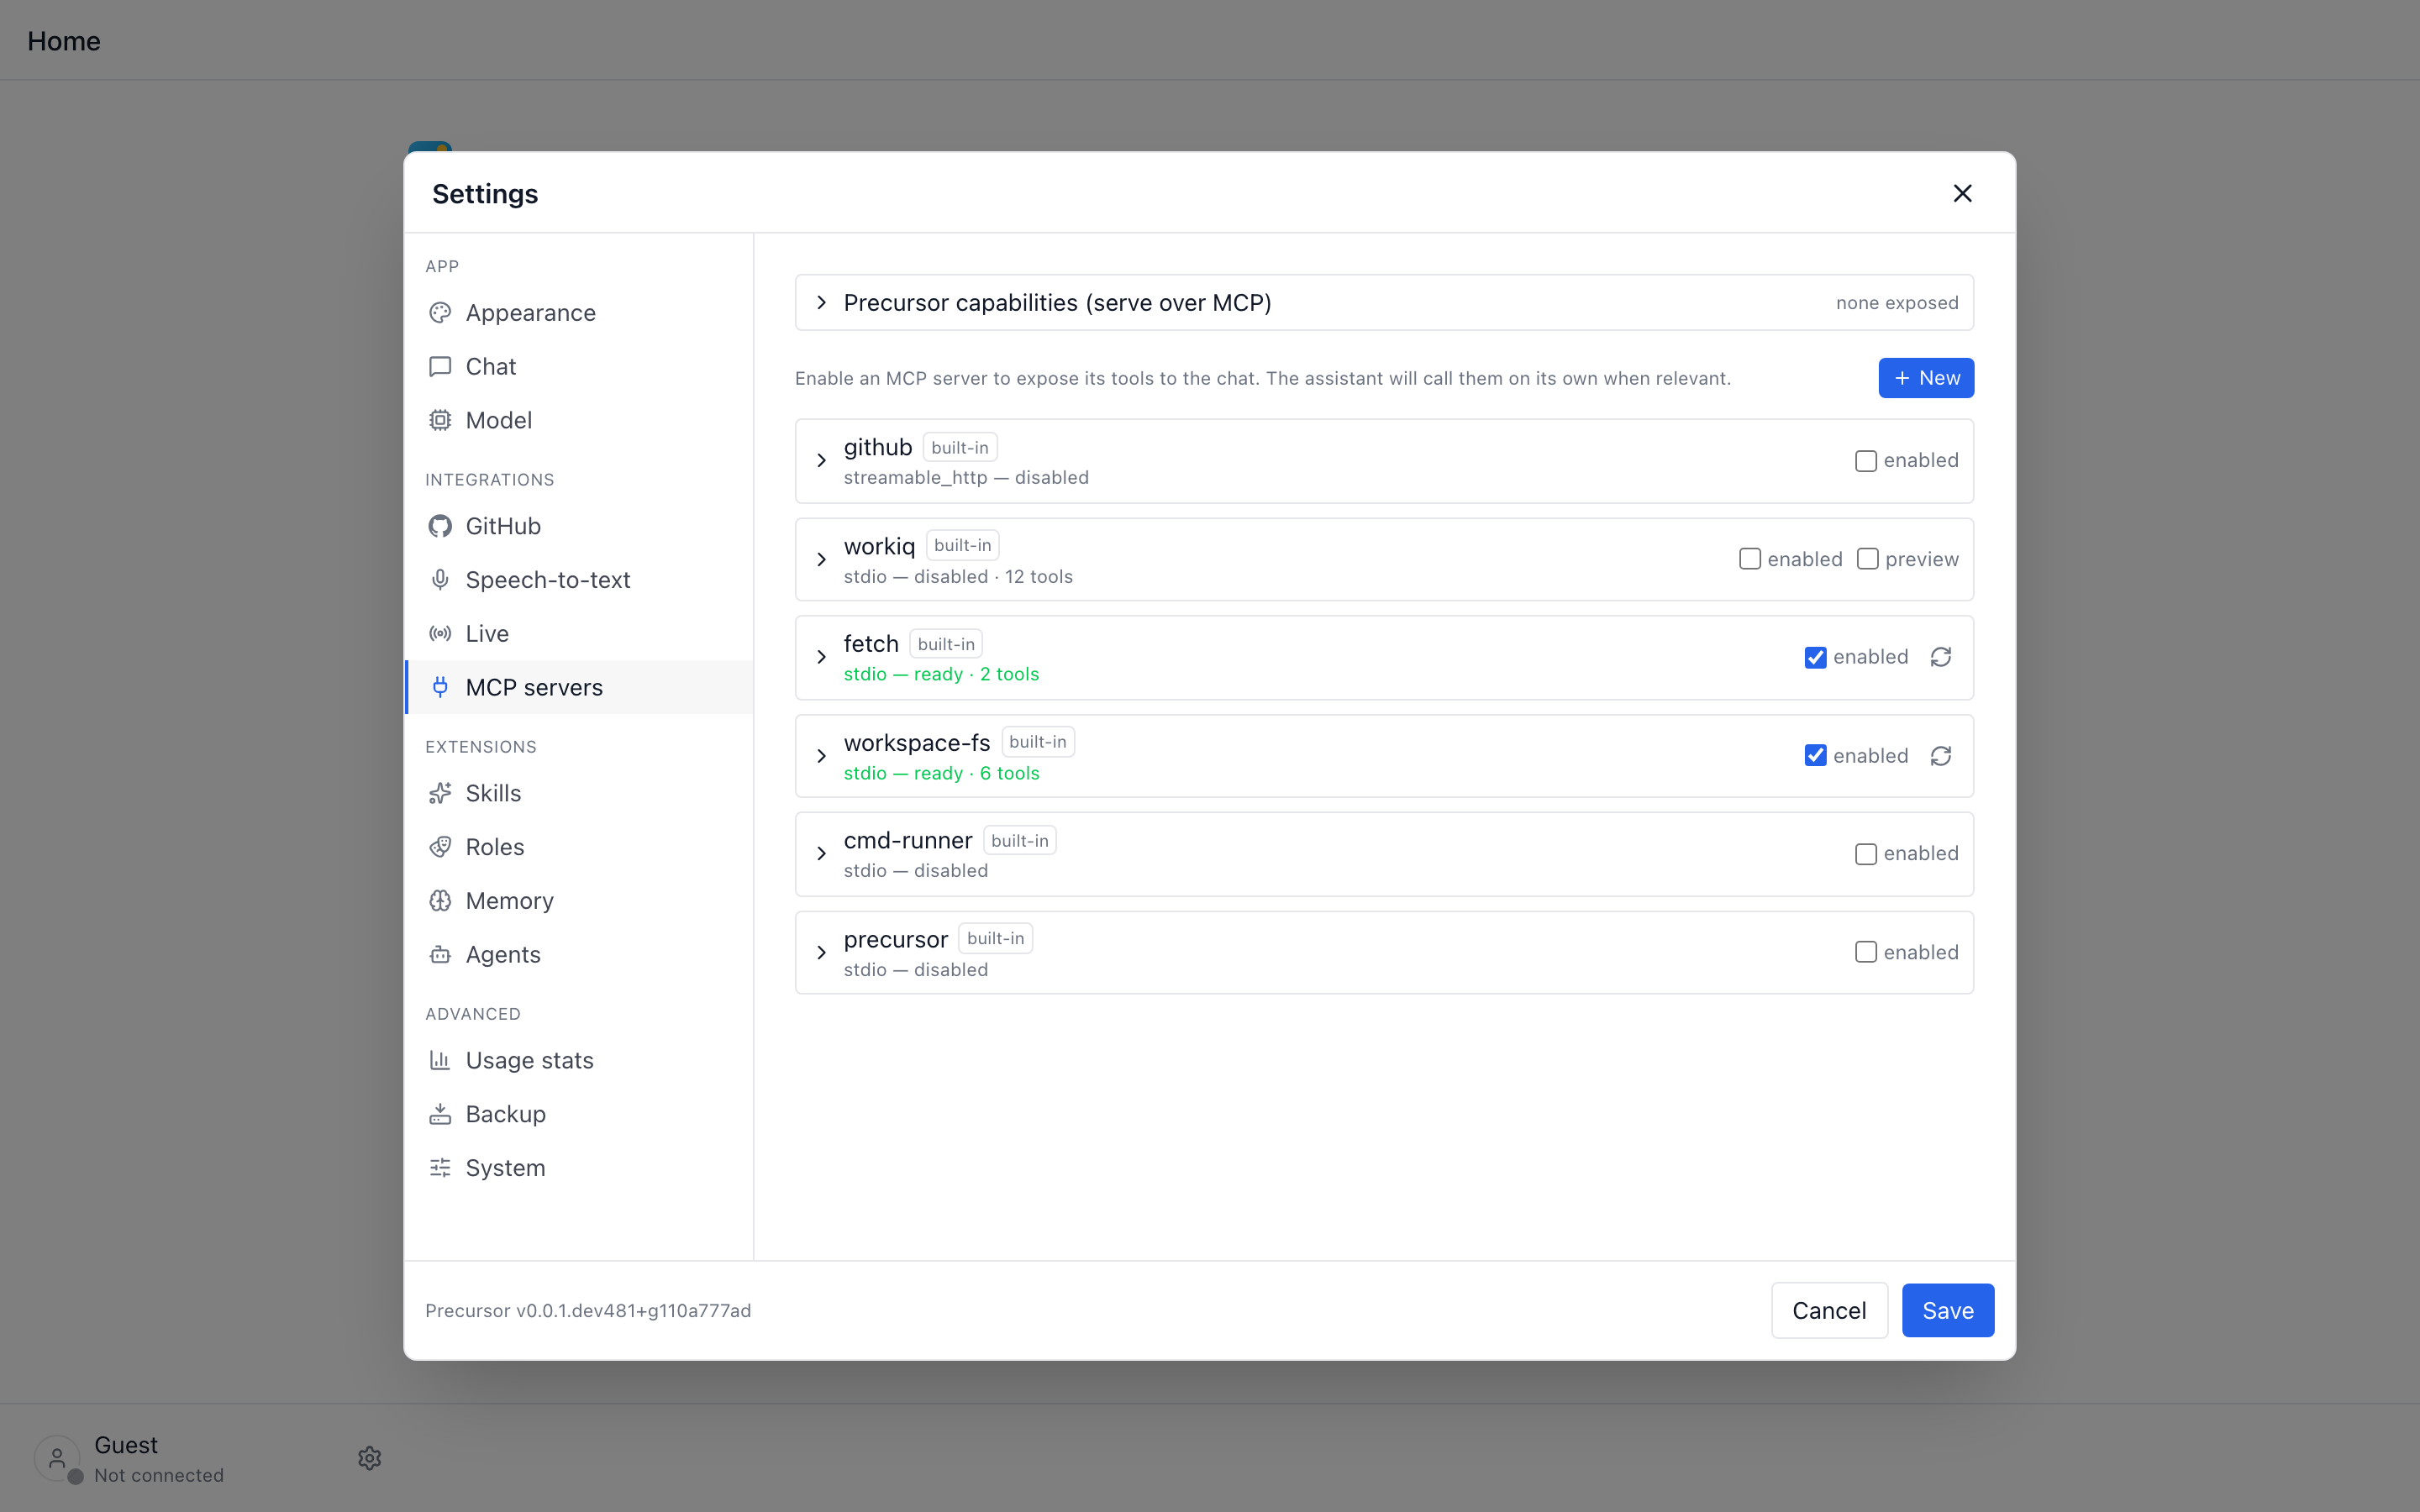
Task: Click the built-in badge next to workspace-fs
Action: 1037,742
